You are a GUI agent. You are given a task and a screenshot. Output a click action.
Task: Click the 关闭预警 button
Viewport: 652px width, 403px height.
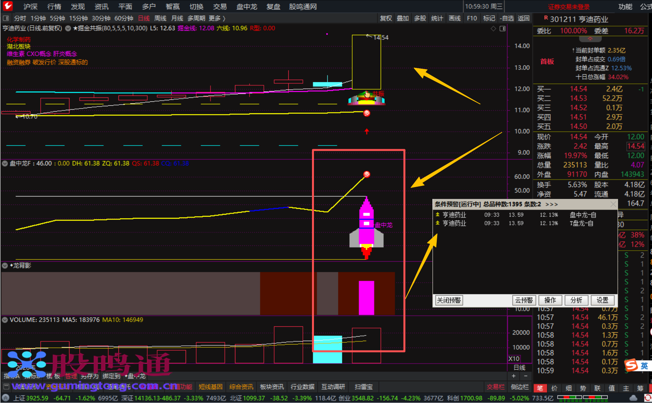(x=449, y=300)
